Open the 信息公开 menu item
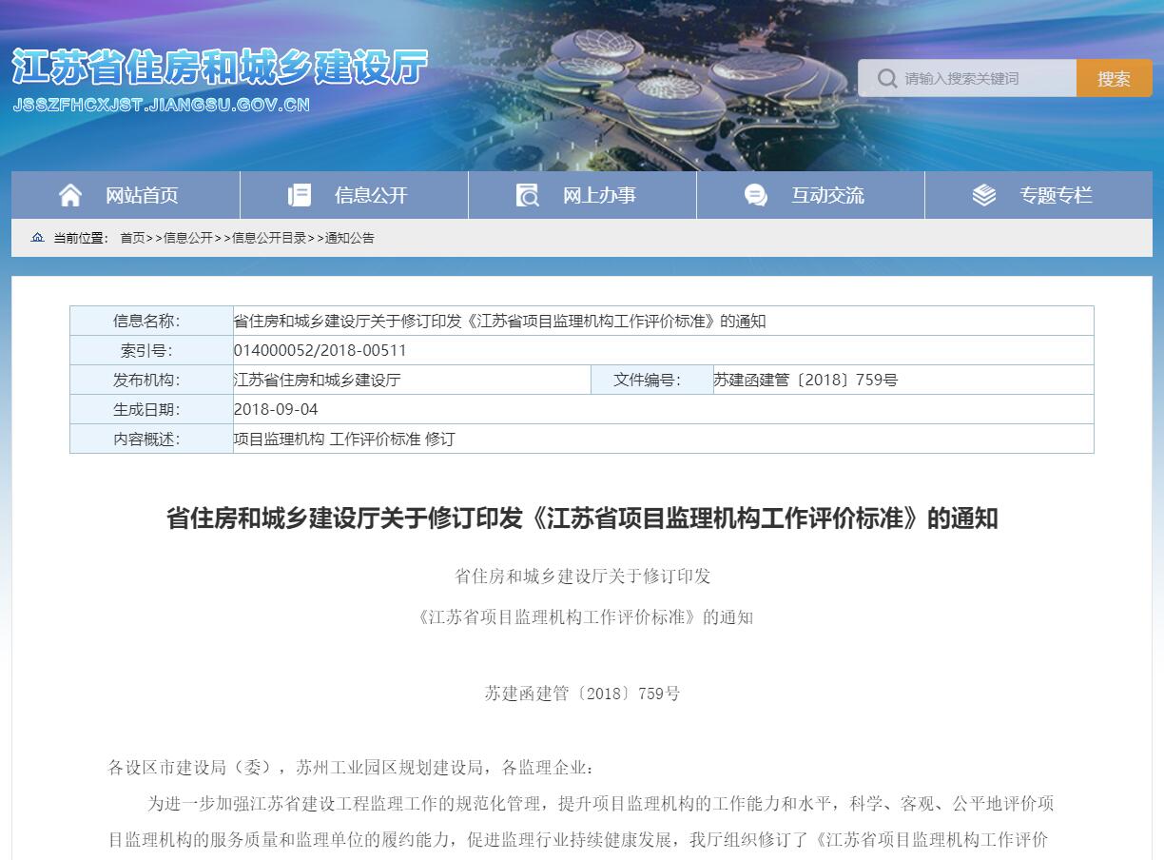Image resolution: width=1164 pixels, height=860 pixels. (x=354, y=195)
